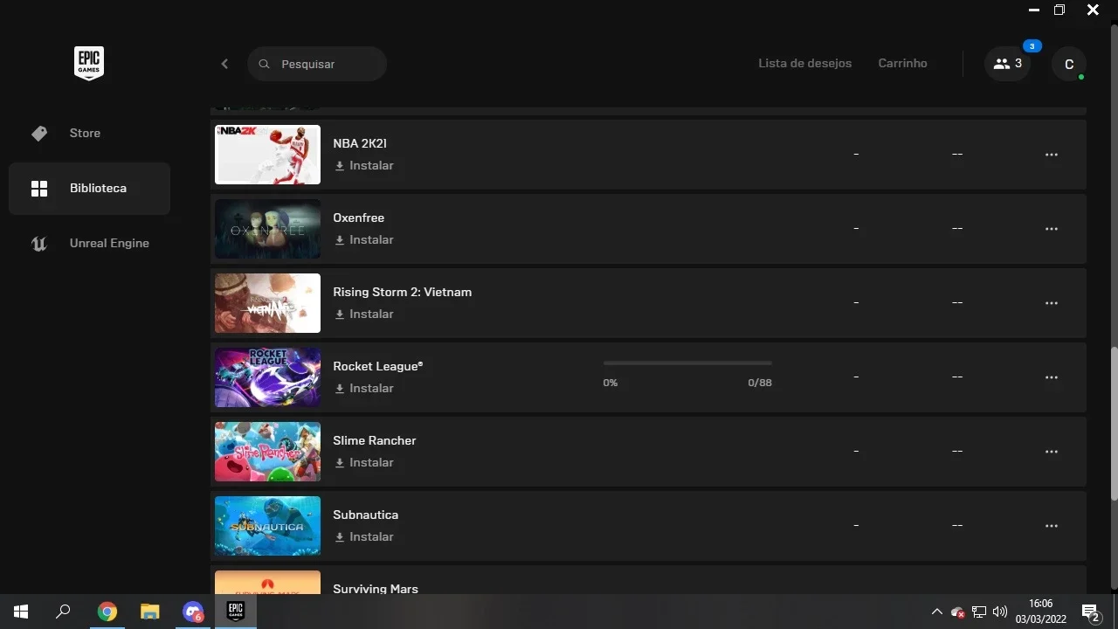Open the Biblioteca section
This screenshot has width=1118, height=629.
(89, 189)
